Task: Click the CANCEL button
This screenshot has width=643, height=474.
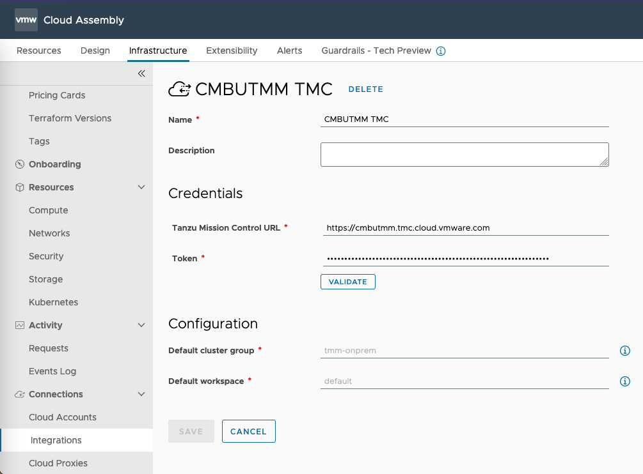Action: (248, 431)
